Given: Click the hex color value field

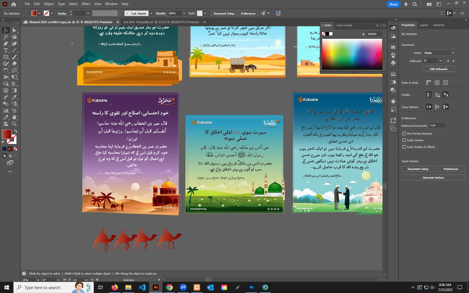Looking at the screenshot, I should coord(374,34).
